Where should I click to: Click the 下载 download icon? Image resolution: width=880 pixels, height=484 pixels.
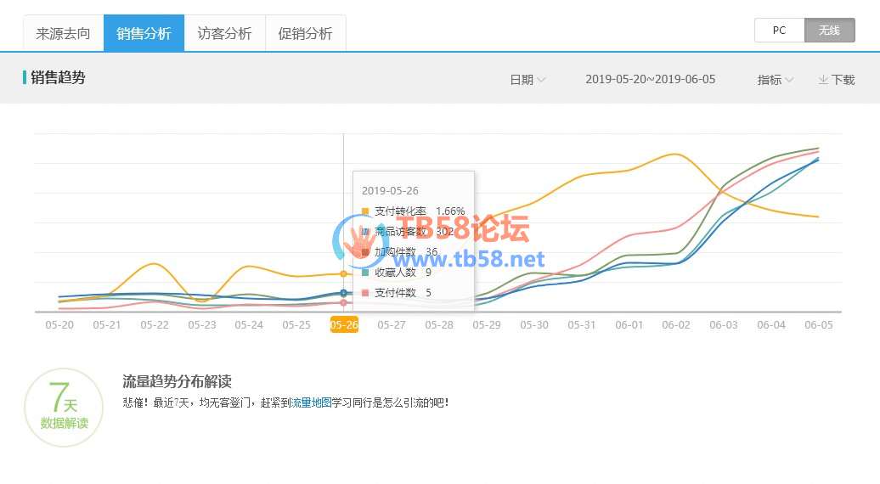point(823,80)
